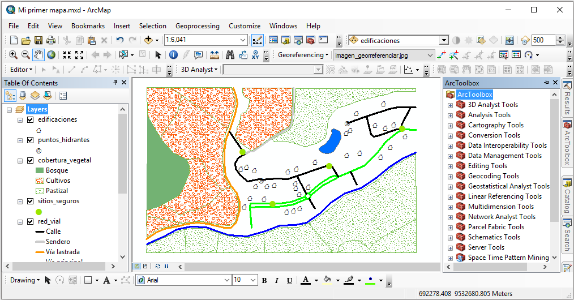
Task: Select the Zoom Out tool
Action: click(x=25, y=55)
